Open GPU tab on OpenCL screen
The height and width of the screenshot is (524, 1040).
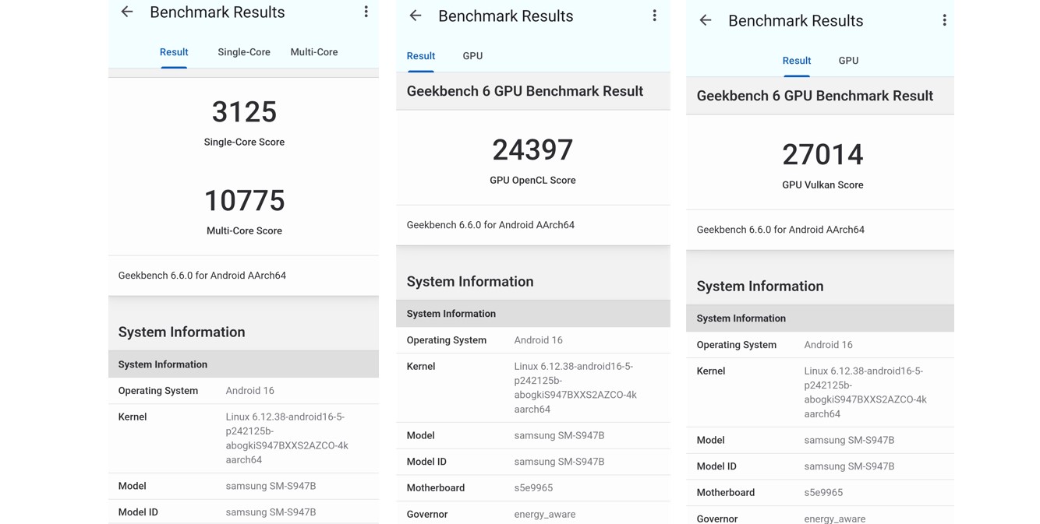(x=472, y=56)
